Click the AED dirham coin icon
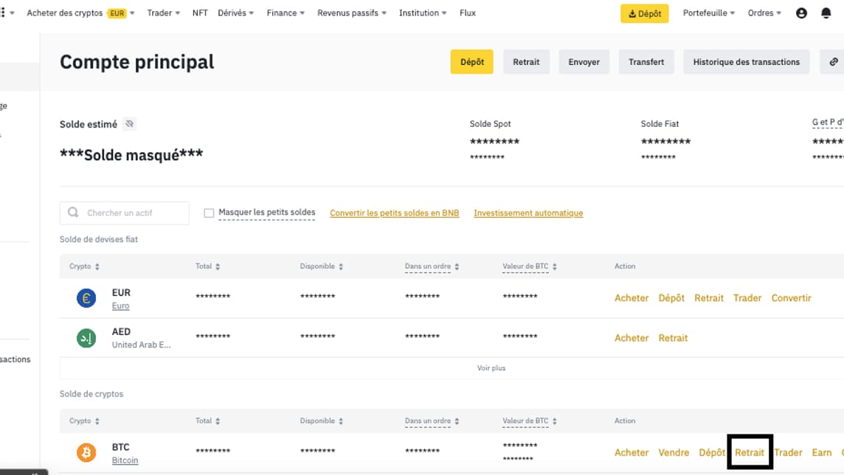844x475 pixels. 86,338
